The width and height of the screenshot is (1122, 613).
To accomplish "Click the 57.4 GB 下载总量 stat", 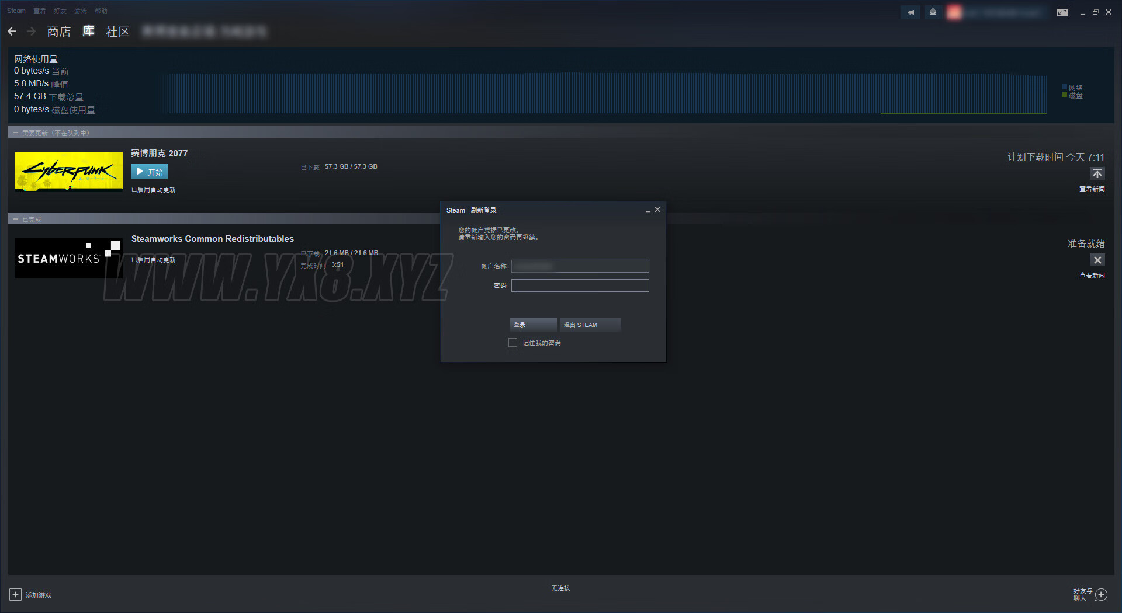I will (x=49, y=96).
